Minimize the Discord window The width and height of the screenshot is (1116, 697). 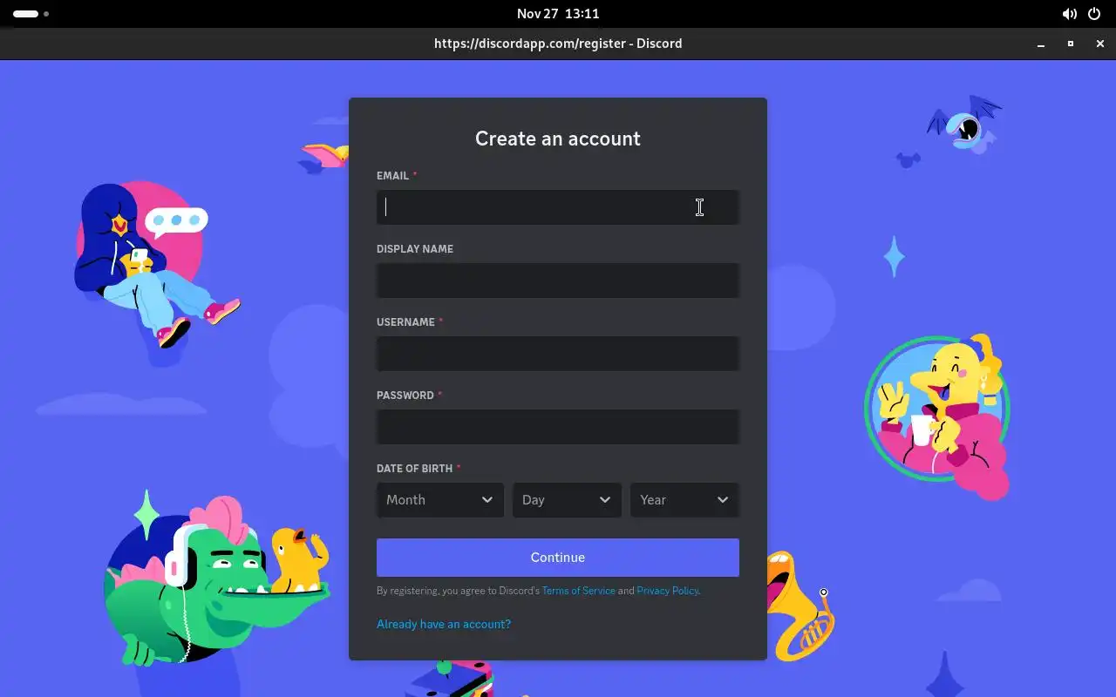click(x=1041, y=44)
